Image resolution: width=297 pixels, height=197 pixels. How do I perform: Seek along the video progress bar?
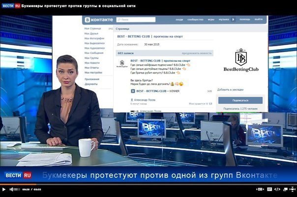tap(148, 184)
